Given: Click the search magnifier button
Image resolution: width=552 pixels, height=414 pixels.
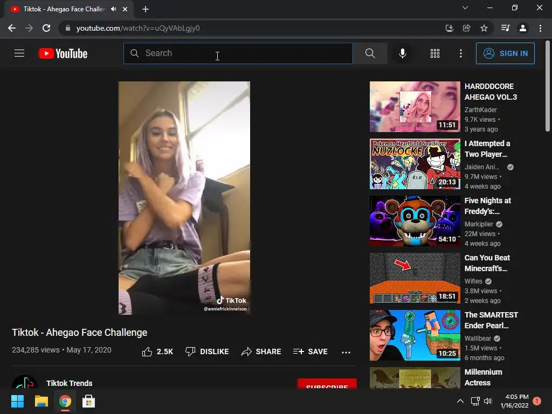Looking at the screenshot, I should click(x=370, y=53).
